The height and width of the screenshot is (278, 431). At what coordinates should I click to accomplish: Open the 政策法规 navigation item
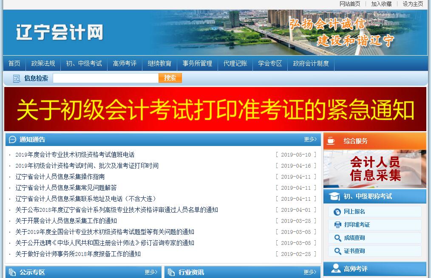(x=43, y=63)
